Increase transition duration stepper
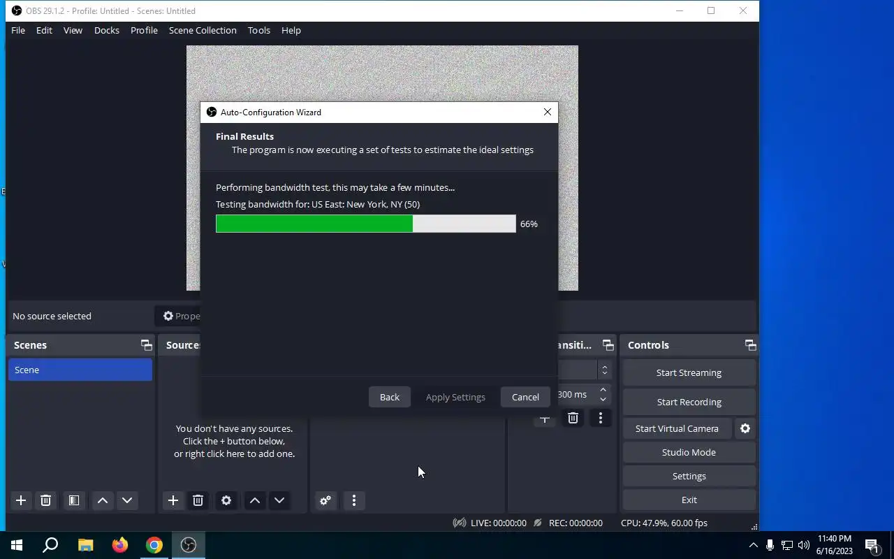 603,390
